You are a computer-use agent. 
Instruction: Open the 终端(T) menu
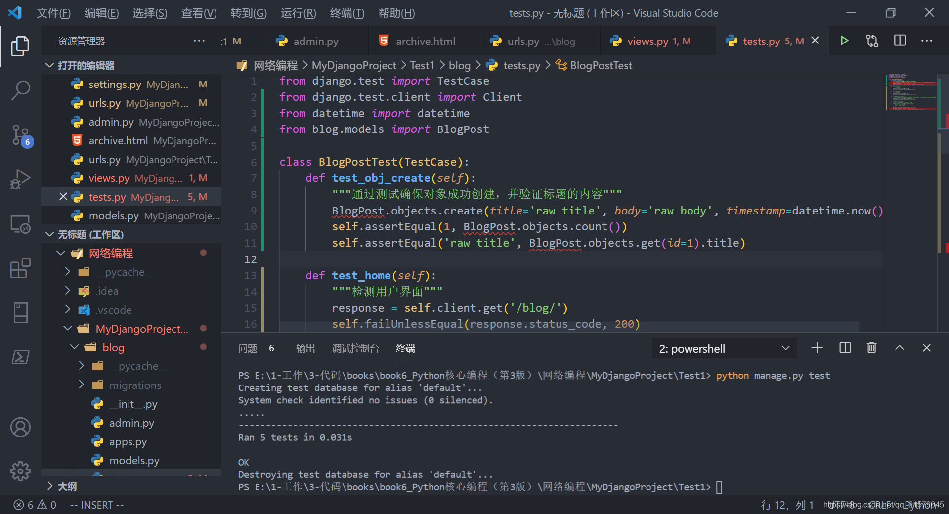(x=347, y=13)
